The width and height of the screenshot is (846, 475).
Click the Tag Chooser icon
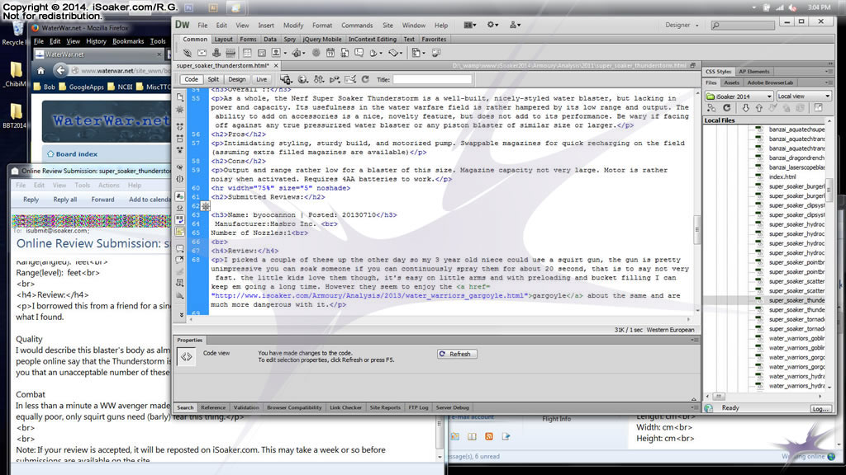point(436,53)
